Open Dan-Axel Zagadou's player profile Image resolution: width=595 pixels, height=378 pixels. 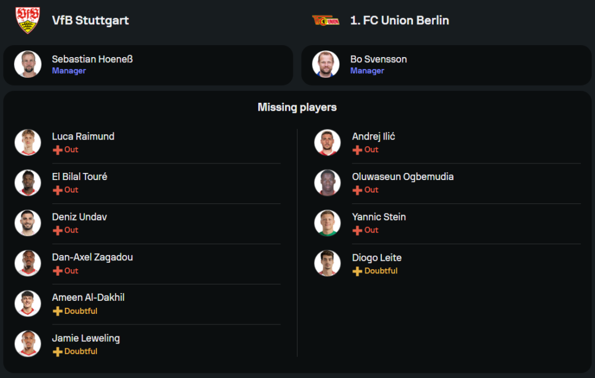tap(92, 257)
